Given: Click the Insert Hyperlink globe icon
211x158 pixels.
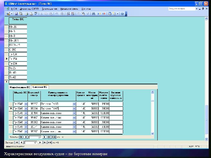Looking at the screenshot, I should 62,14.
